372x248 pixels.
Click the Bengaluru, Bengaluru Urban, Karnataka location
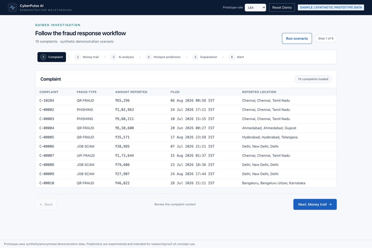click(274, 183)
